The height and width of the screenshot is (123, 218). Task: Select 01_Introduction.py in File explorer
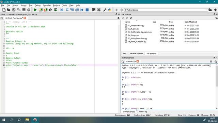(x=136, y=26)
